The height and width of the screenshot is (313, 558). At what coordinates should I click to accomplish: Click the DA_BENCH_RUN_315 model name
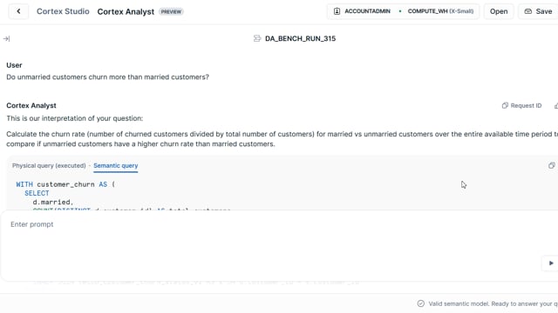click(x=300, y=38)
